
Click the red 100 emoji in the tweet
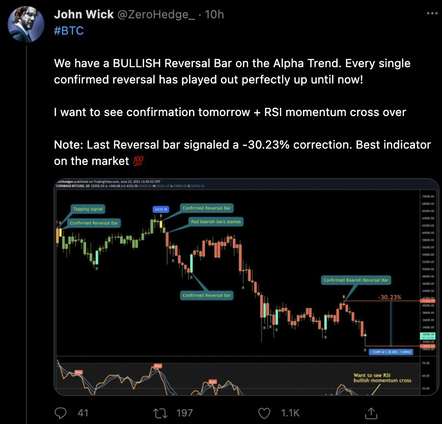pos(138,161)
